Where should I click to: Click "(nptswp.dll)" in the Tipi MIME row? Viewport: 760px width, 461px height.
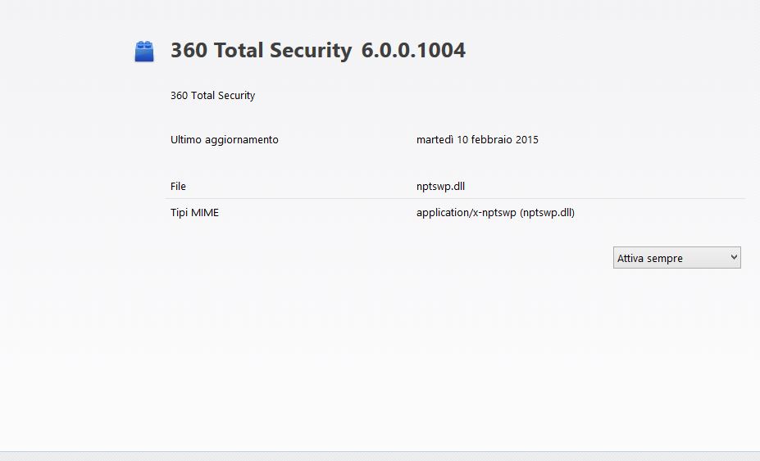[547, 213]
